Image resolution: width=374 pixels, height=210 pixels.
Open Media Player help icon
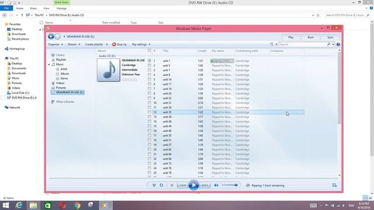[x=338, y=44]
